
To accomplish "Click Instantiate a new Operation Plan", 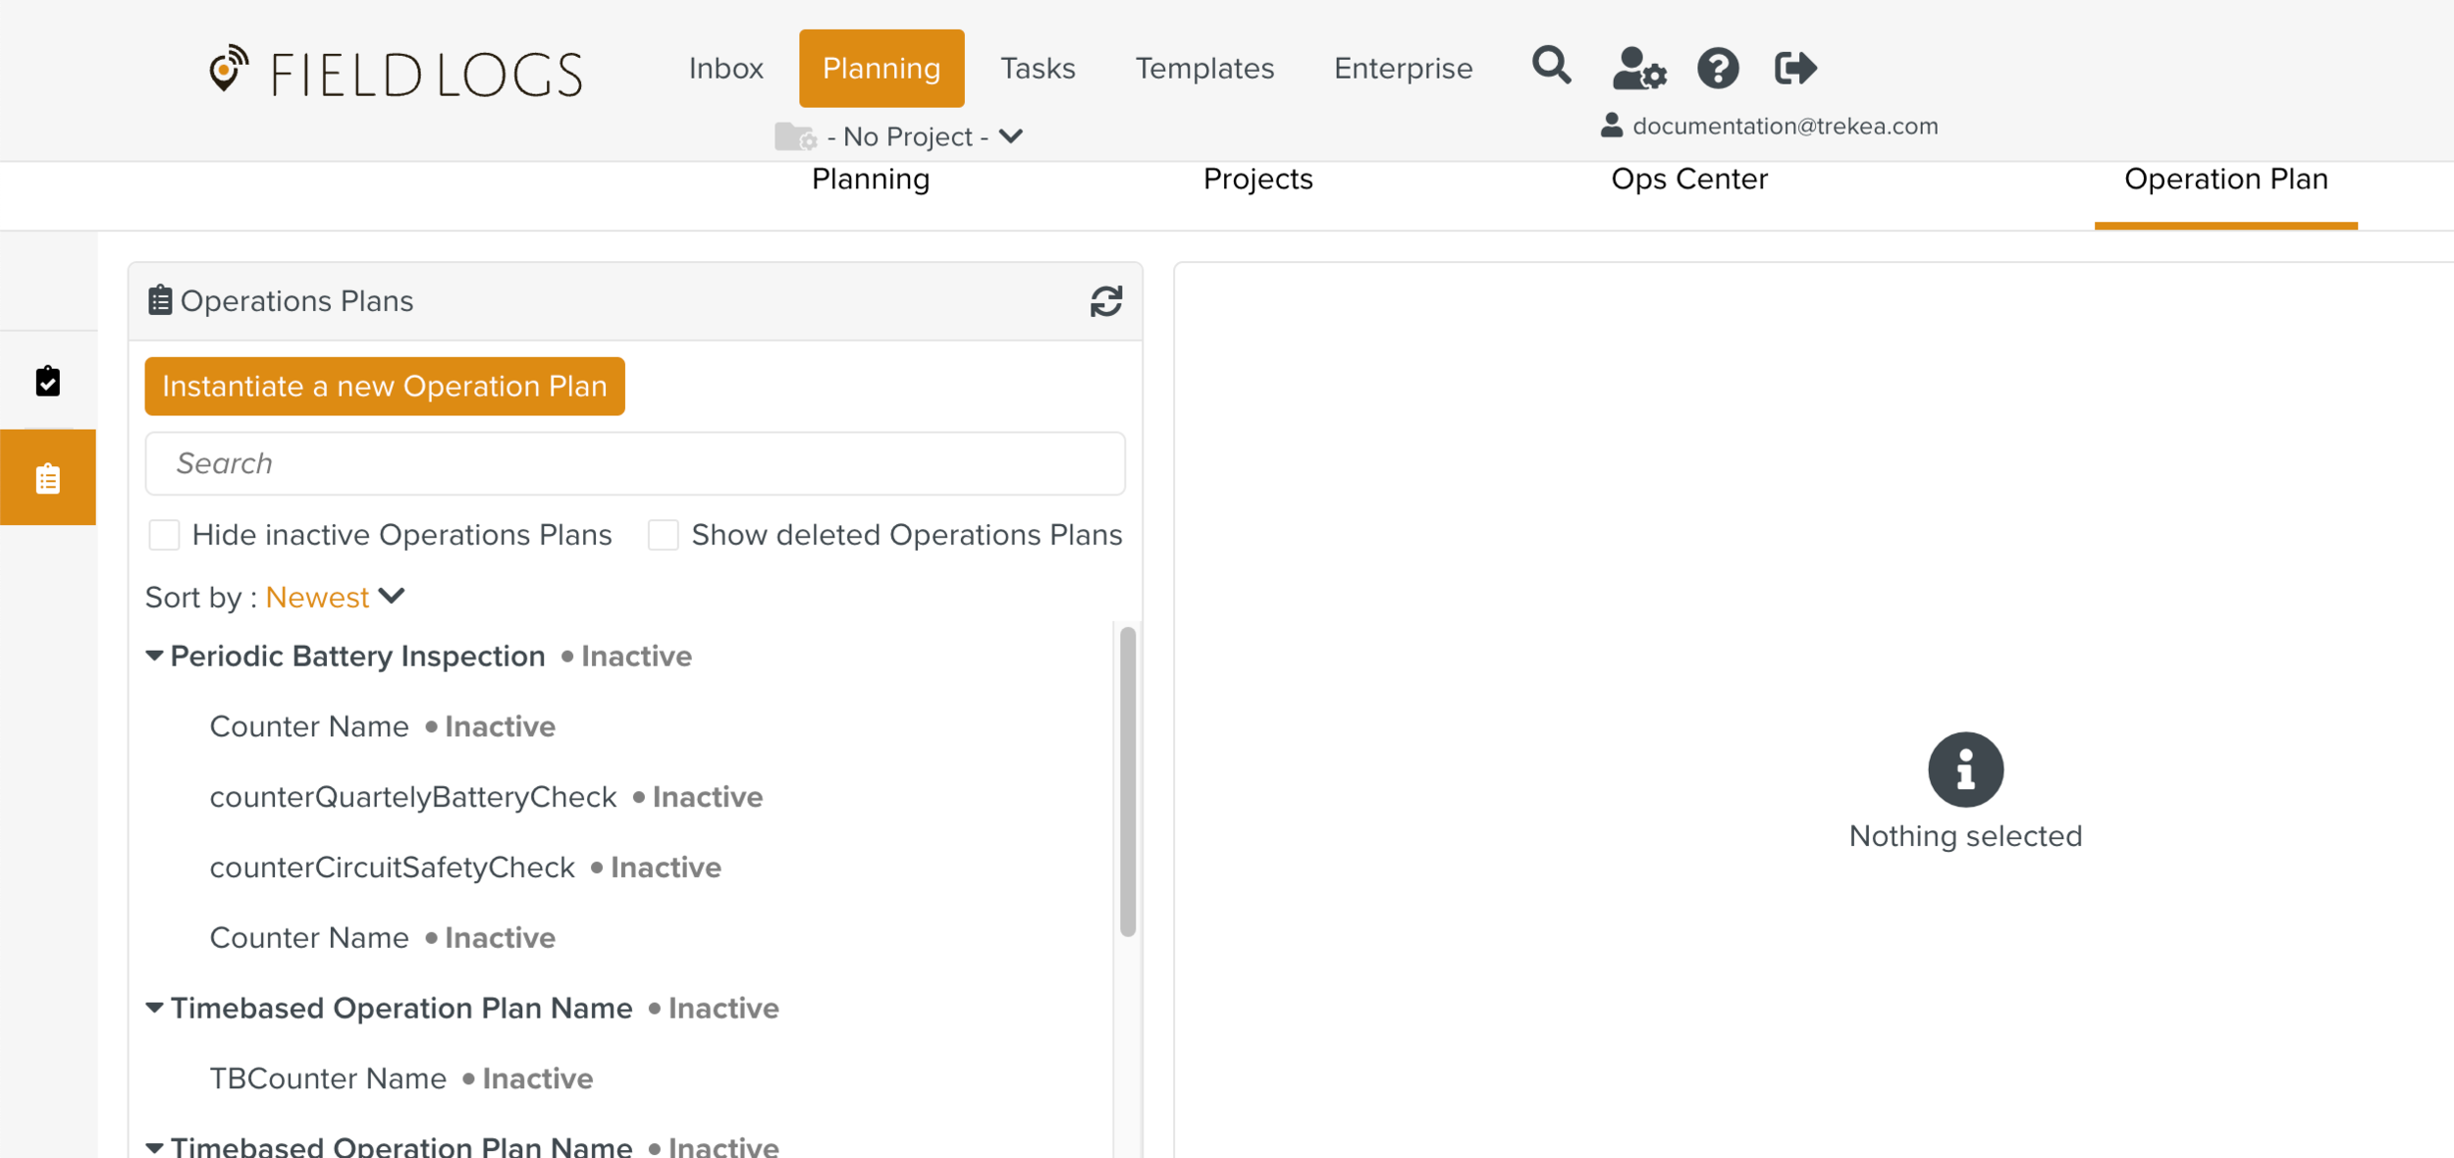I will click(x=385, y=387).
